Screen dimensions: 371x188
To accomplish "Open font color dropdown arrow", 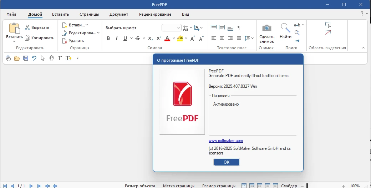I will click(x=174, y=38).
